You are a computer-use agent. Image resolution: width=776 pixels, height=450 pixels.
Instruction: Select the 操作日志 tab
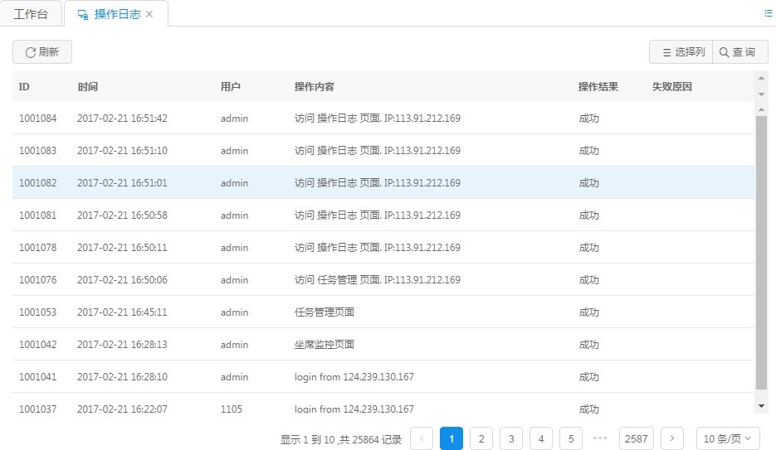click(x=112, y=14)
